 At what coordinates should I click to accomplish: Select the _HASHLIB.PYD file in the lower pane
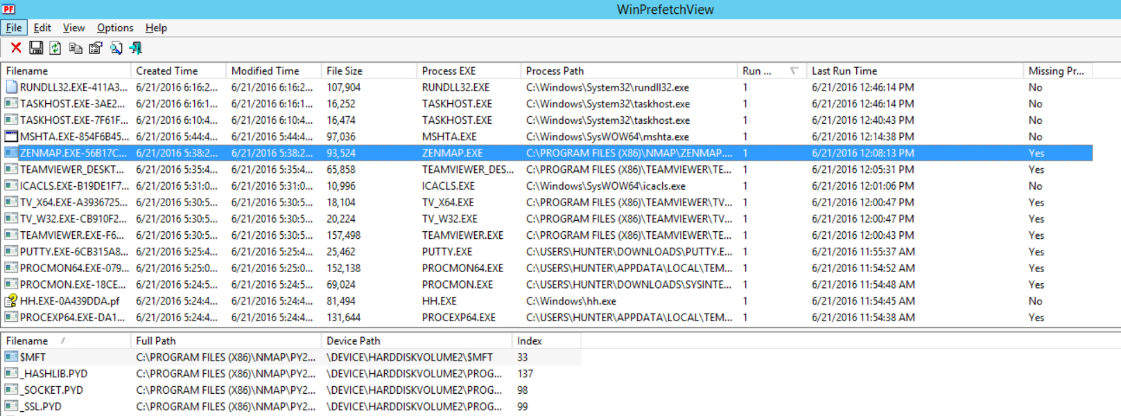[x=53, y=374]
